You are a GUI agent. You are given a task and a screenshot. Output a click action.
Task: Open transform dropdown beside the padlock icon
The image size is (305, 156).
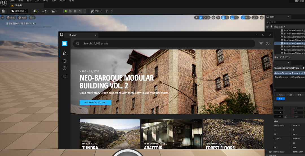coord(278,117)
